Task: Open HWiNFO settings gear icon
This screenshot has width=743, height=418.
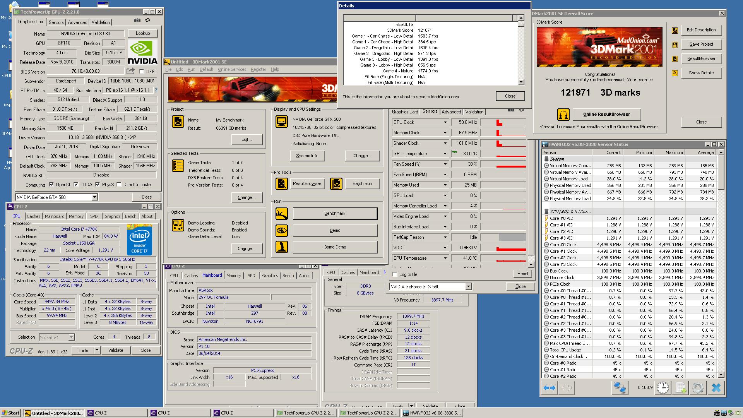Action: [x=698, y=387]
